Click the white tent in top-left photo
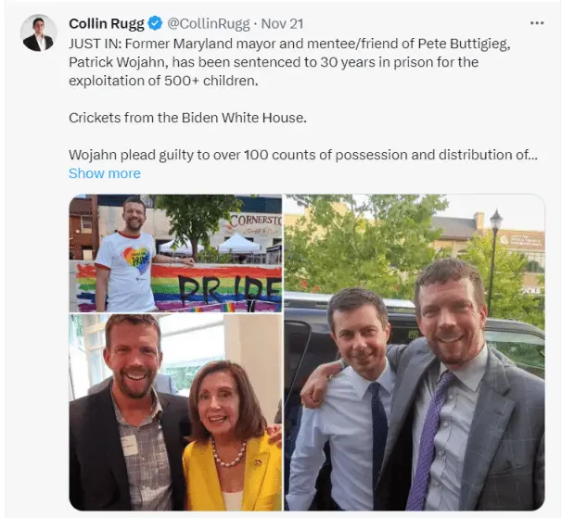The width and height of the screenshot is (562, 518). pyautogui.click(x=240, y=244)
